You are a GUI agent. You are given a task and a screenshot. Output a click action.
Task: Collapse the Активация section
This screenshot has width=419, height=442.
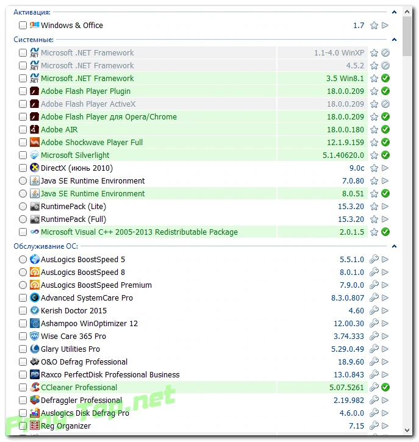coord(394,12)
